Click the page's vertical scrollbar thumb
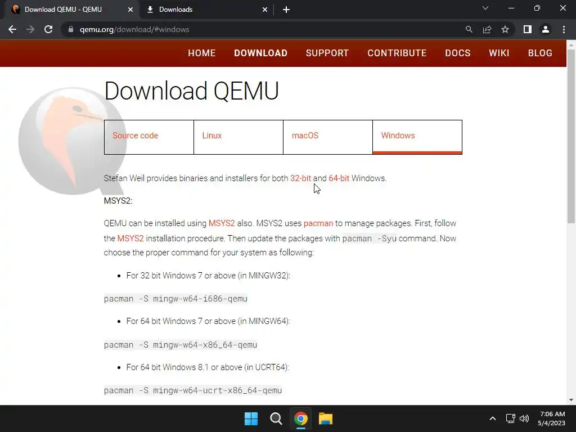Image resolution: width=576 pixels, height=432 pixels. point(571,136)
